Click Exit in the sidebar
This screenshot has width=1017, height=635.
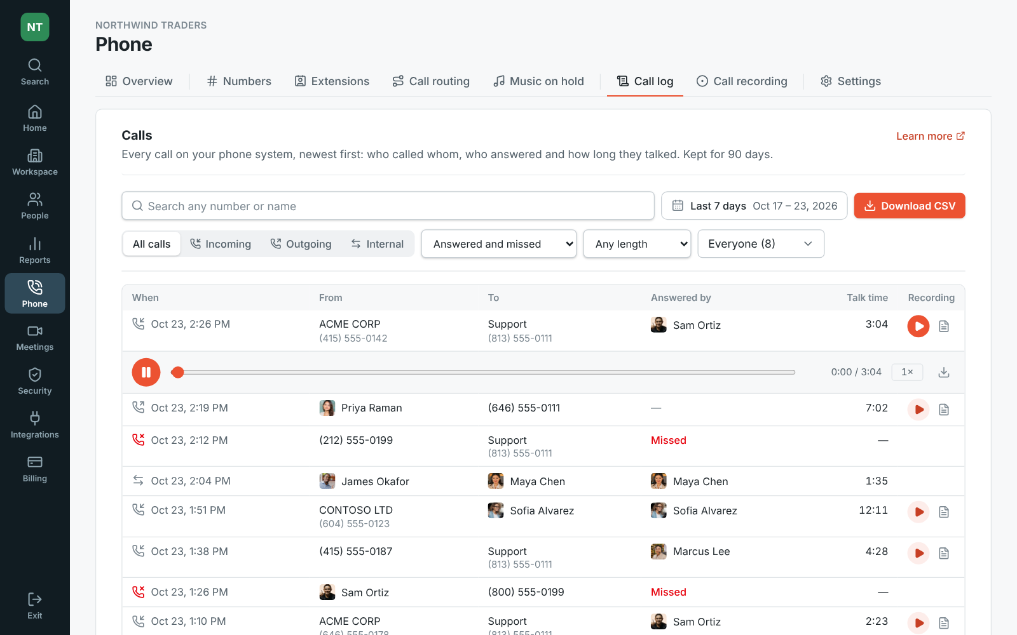34,606
